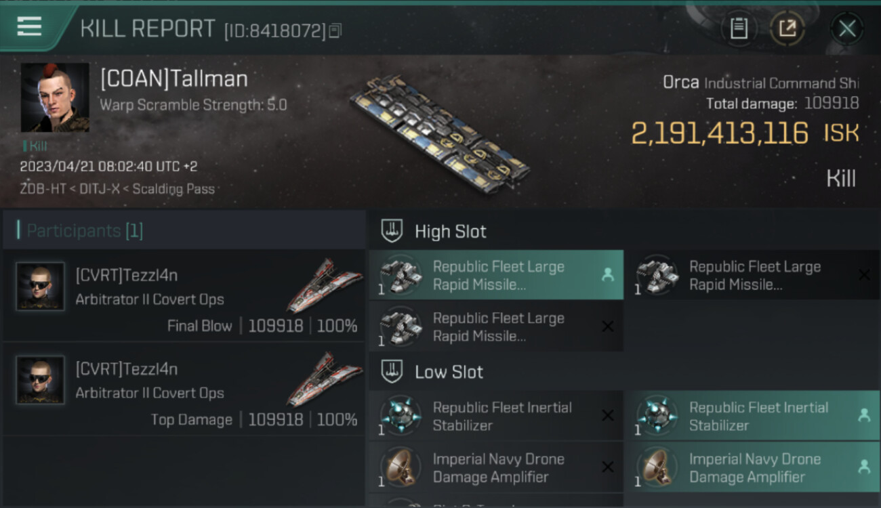The image size is (881, 508).
Task: Click the destroyed Inertial Stabilizer module icon
Action: (401, 415)
